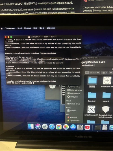The image size is (113, 151).
Task: Open Launchpad from the Dock
Action: [45, 127]
